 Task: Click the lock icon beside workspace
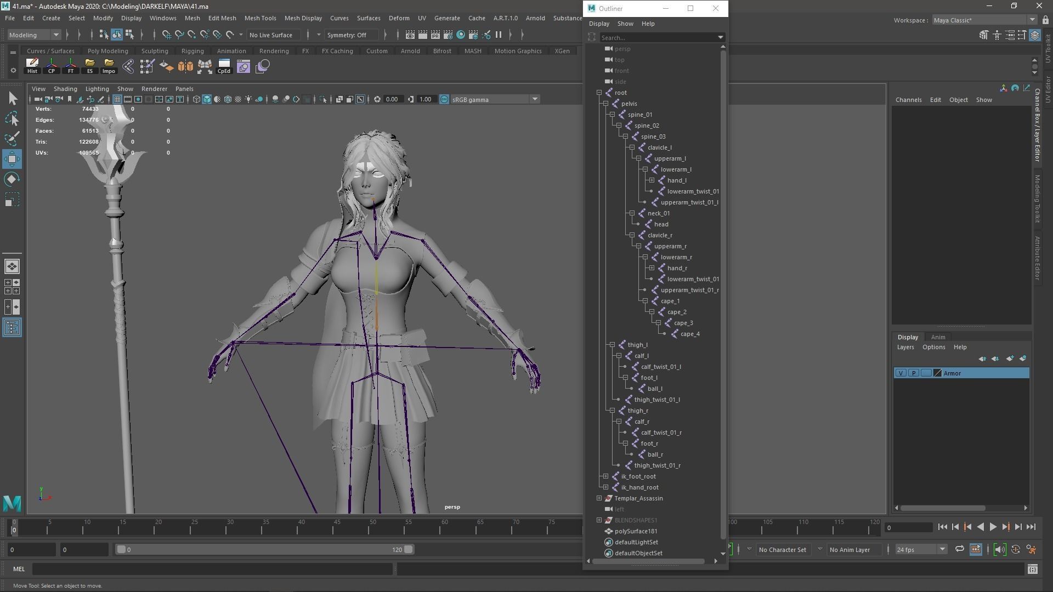pyautogui.click(x=1045, y=20)
